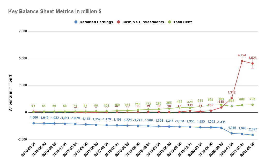Screen dimensions: 266x164
Task: Click the data label -1,946
Action: tap(232, 128)
